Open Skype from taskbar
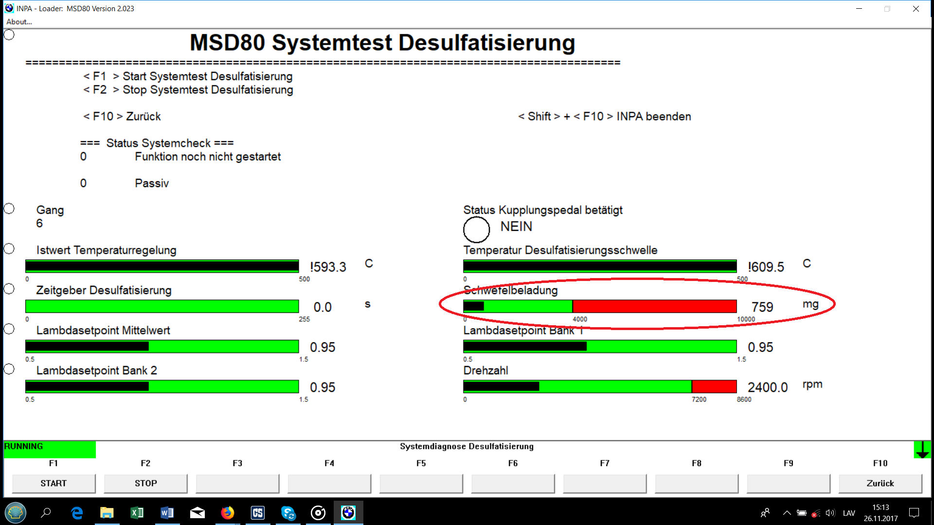This screenshot has width=934, height=525. click(288, 512)
